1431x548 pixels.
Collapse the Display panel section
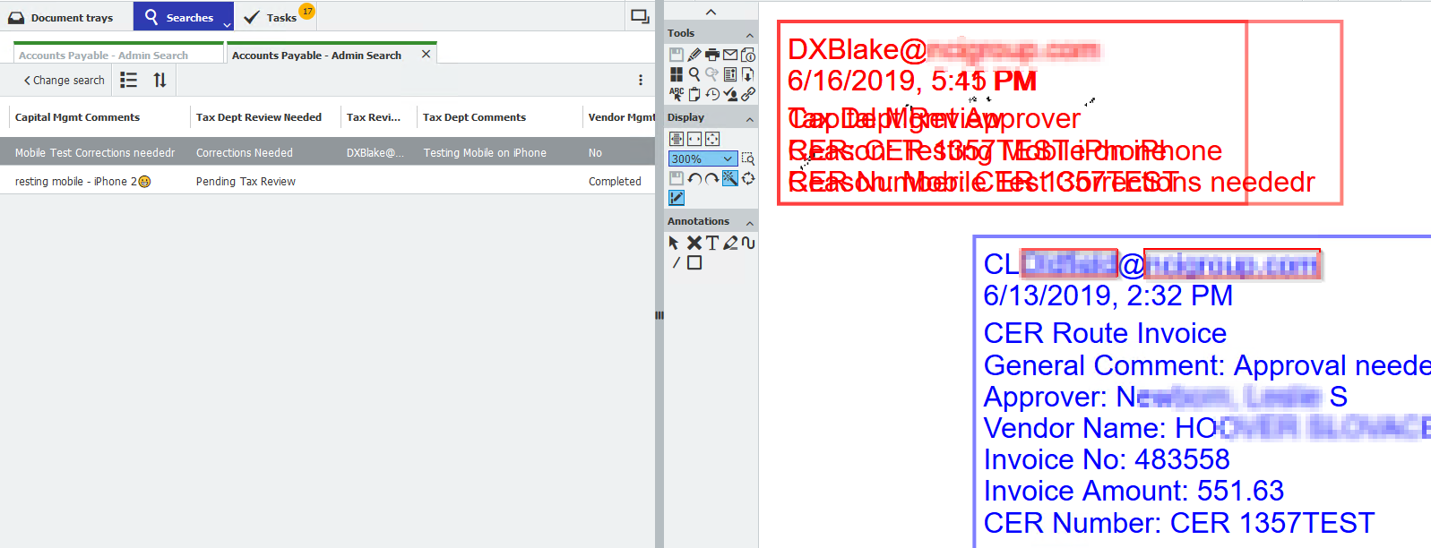750,118
